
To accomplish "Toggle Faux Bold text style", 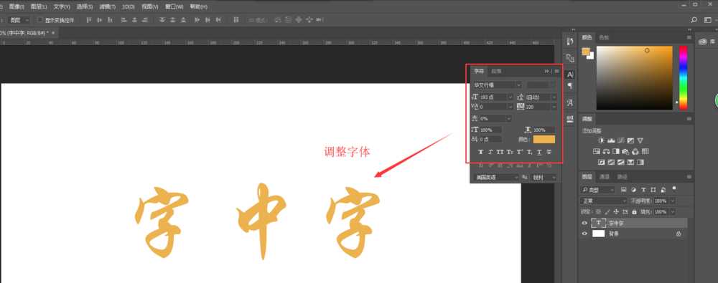I will point(481,152).
